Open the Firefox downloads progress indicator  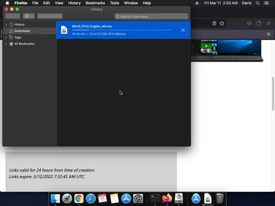click(259, 23)
